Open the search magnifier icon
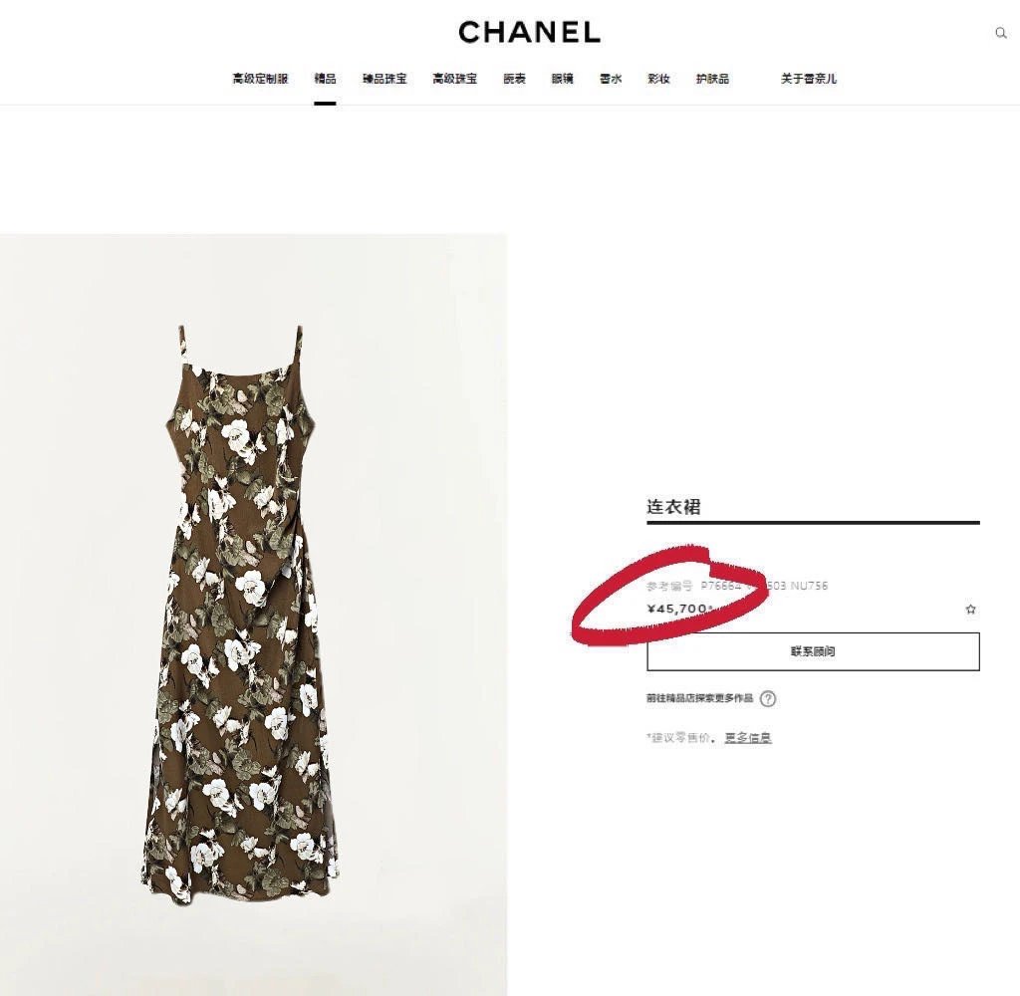Screen dimensions: 1020x996 [1000, 33]
